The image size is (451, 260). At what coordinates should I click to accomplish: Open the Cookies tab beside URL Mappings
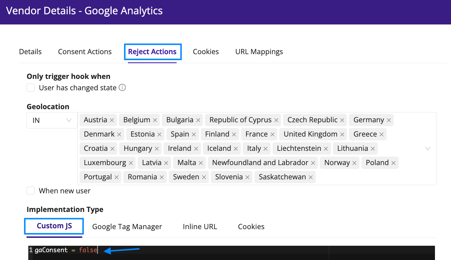point(206,52)
